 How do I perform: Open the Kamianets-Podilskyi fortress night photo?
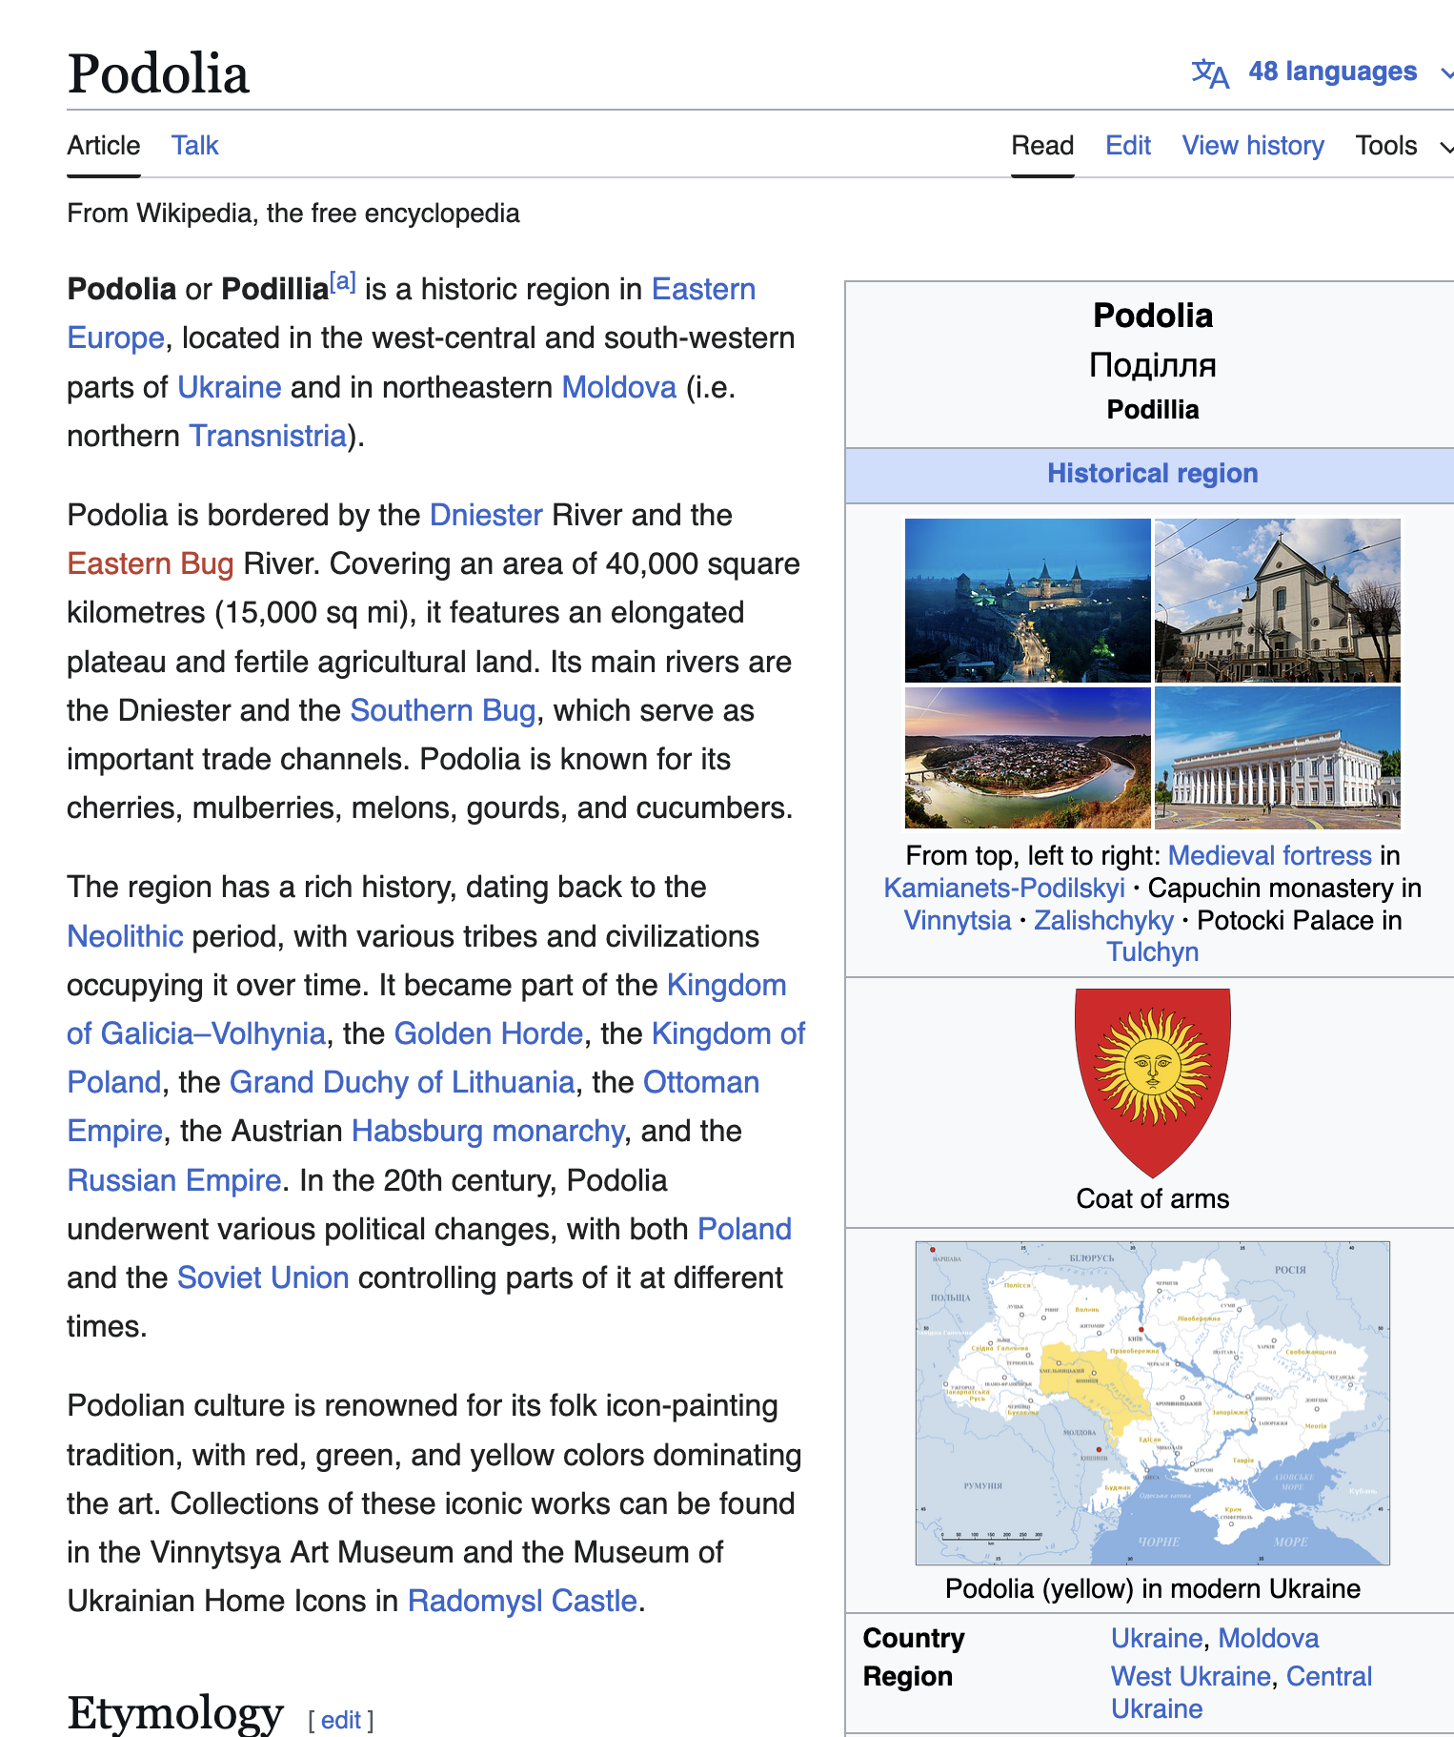tap(1027, 600)
